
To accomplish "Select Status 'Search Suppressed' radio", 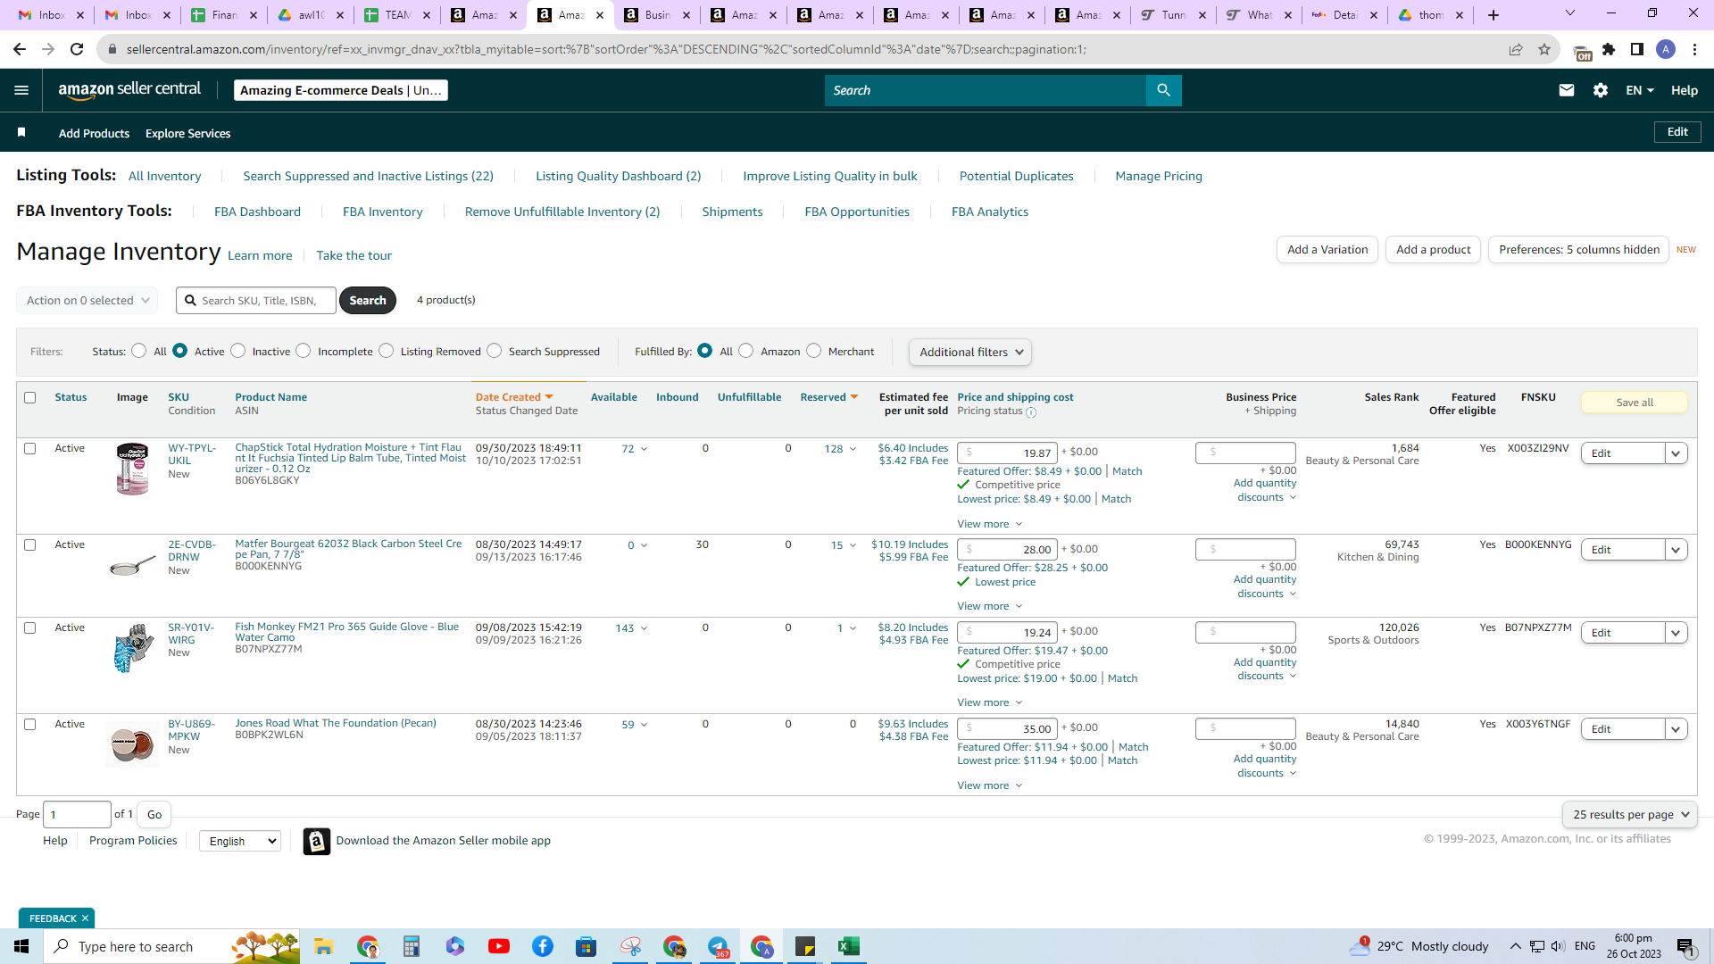I will [x=495, y=351].
